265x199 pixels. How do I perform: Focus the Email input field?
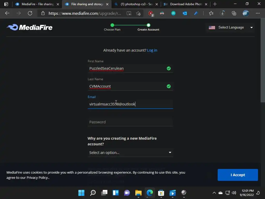130,104
